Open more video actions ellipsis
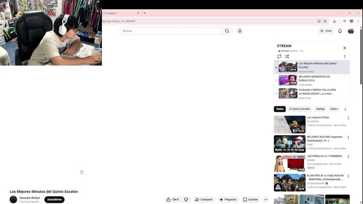This screenshot has height=204, width=363. pyautogui.click(x=266, y=199)
